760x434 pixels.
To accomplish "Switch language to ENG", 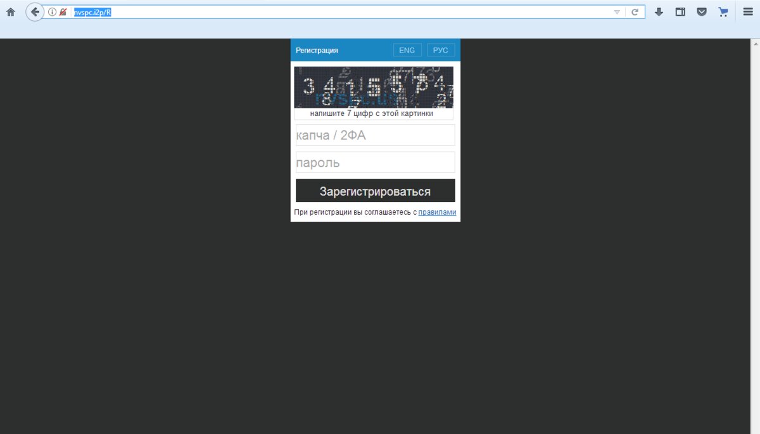I will pyautogui.click(x=407, y=50).
